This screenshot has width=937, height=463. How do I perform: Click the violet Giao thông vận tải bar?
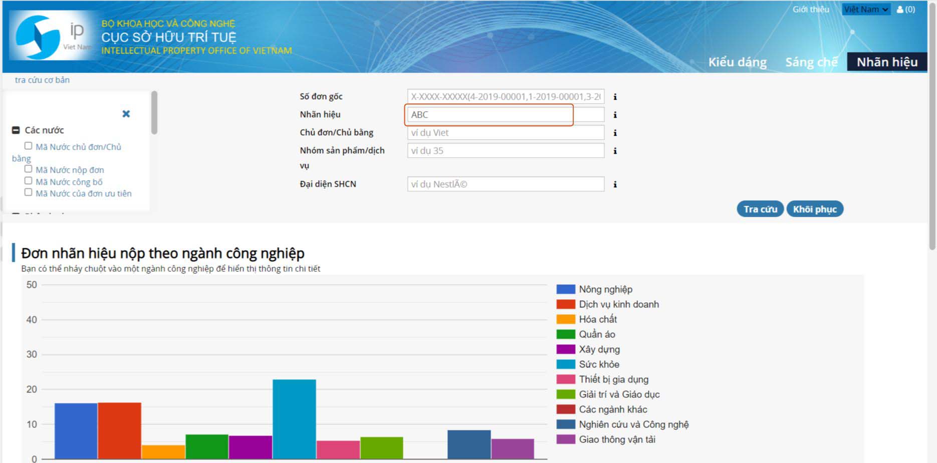pyautogui.click(x=513, y=449)
